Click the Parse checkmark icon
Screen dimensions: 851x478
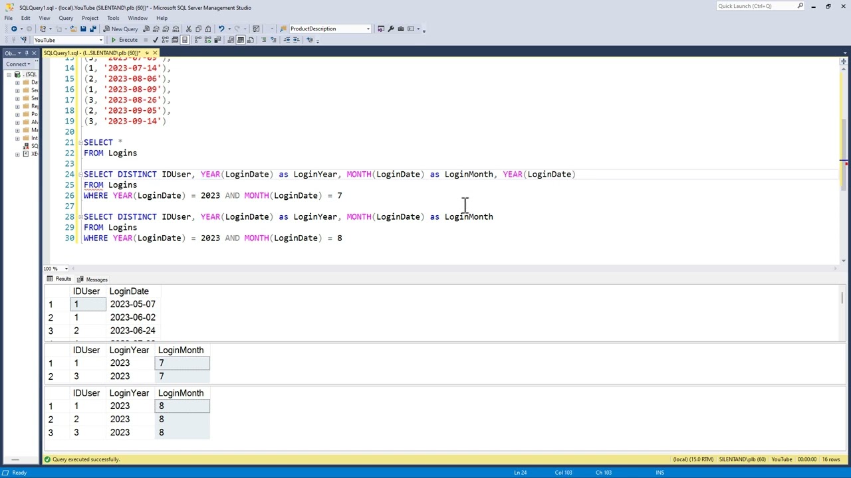click(x=155, y=40)
